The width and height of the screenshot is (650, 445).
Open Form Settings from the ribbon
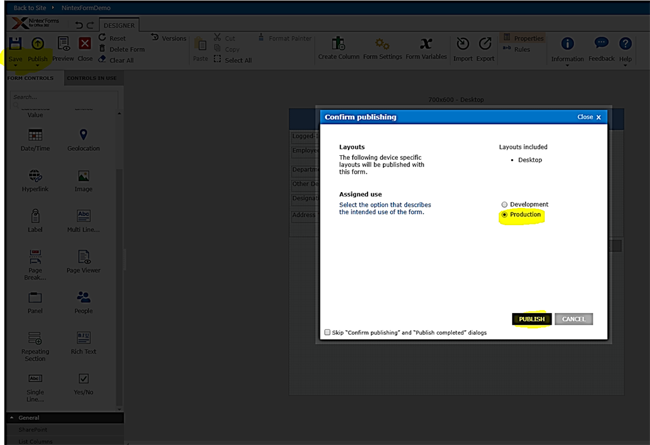pos(381,48)
